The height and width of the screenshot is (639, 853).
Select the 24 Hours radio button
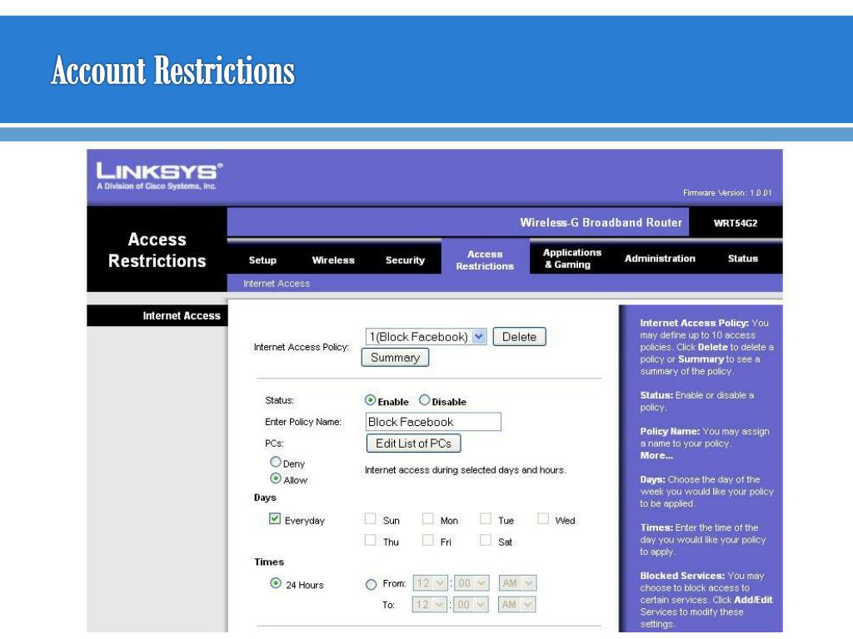275,583
